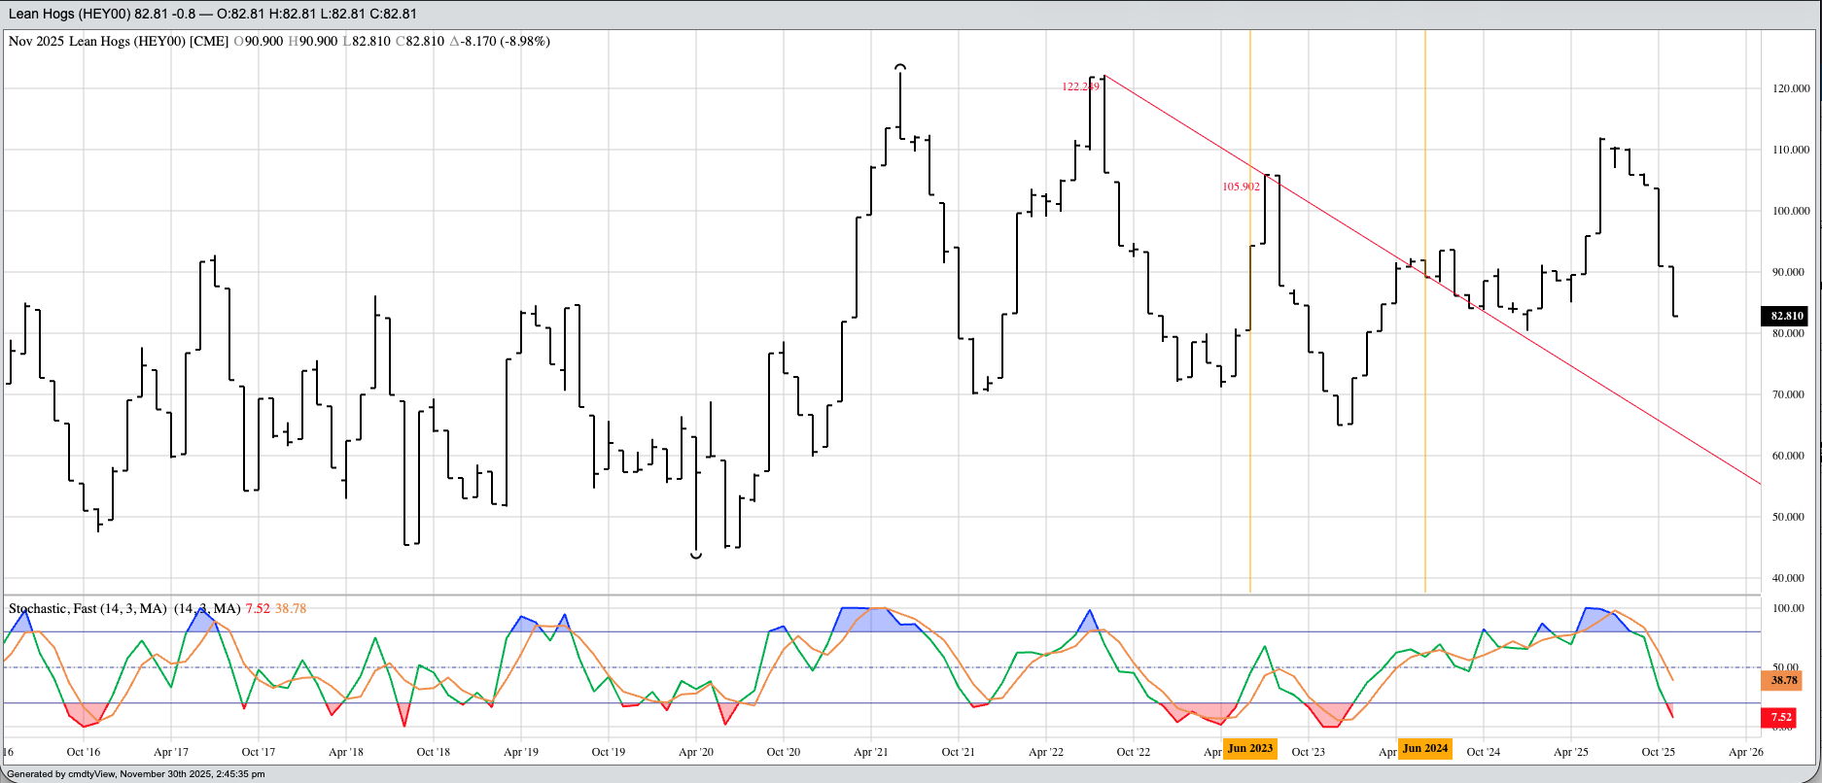Select the Jun 2023 date marker
Screen dimensions: 1822x783
click(x=1249, y=748)
